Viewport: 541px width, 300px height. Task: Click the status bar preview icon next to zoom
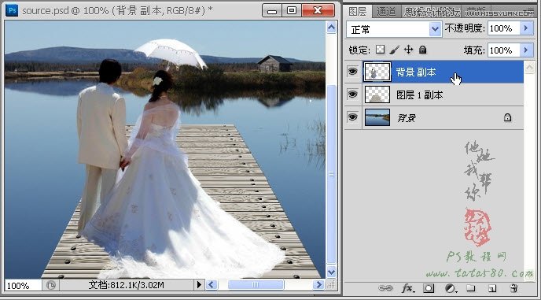(x=50, y=285)
